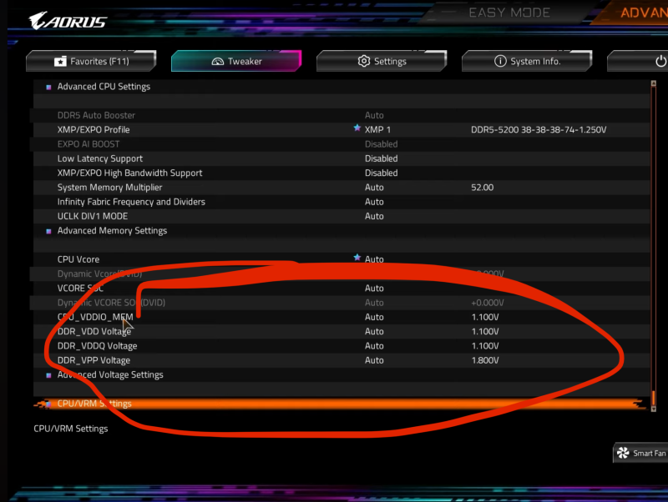
Task: Select the UCLK DIV1 MODE label
Action: pyautogui.click(x=93, y=217)
